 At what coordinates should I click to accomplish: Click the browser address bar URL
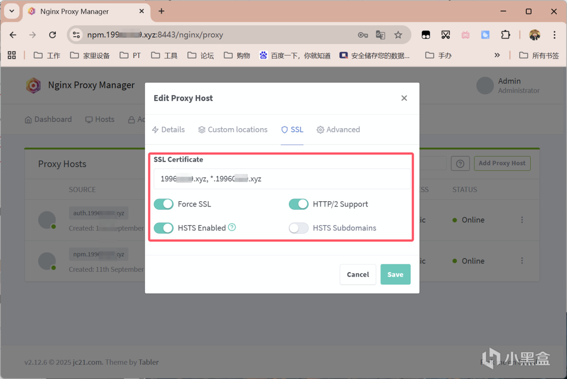[155, 35]
